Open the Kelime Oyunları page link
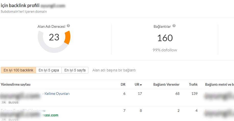Viewport: 234px width, 121px height. pos(57,94)
